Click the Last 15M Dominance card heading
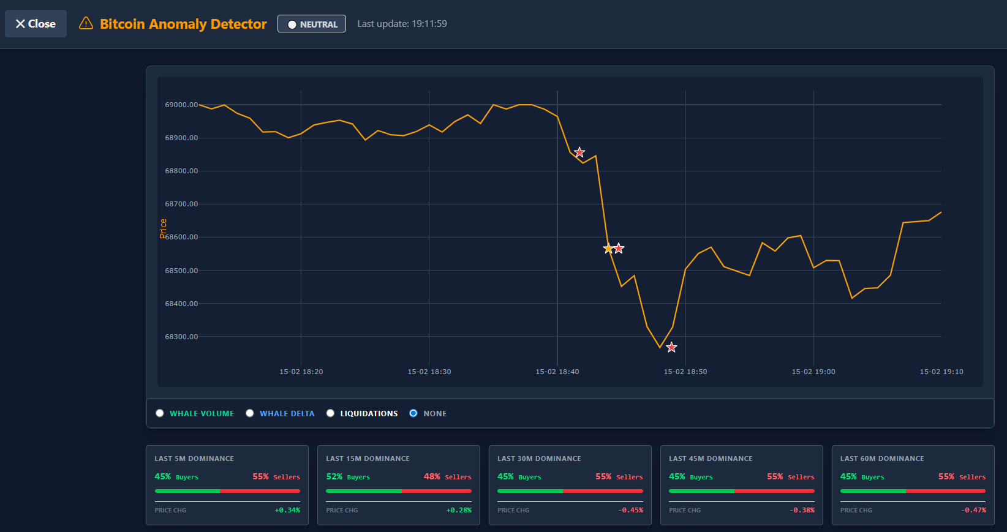The width and height of the screenshot is (1007, 532). click(x=368, y=459)
